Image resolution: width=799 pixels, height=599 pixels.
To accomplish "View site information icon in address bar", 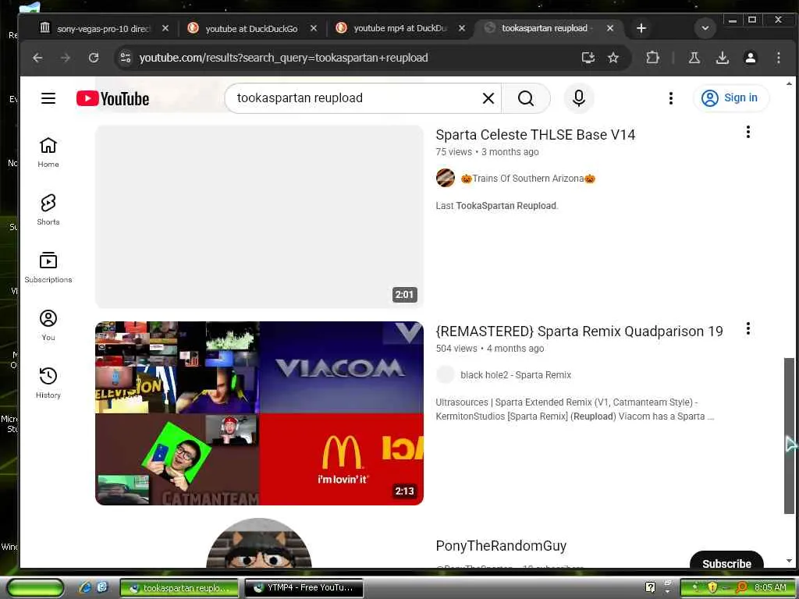I will click(x=126, y=58).
